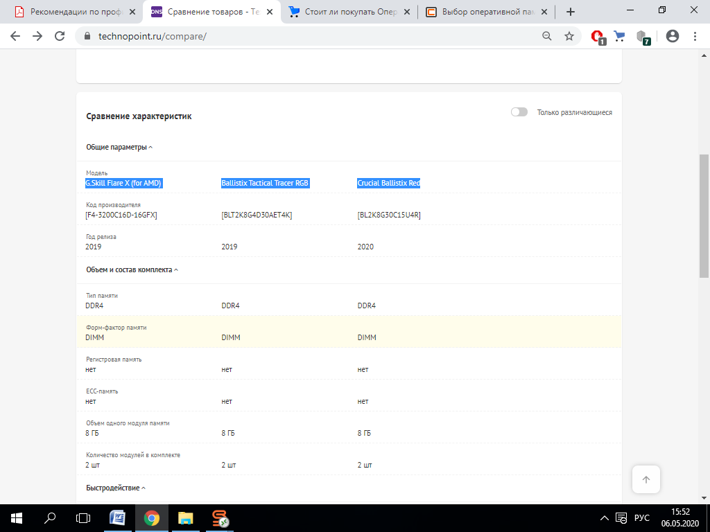Open Microsoft Word from taskbar
Image resolution: width=710 pixels, height=532 pixels.
tap(118, 518)
